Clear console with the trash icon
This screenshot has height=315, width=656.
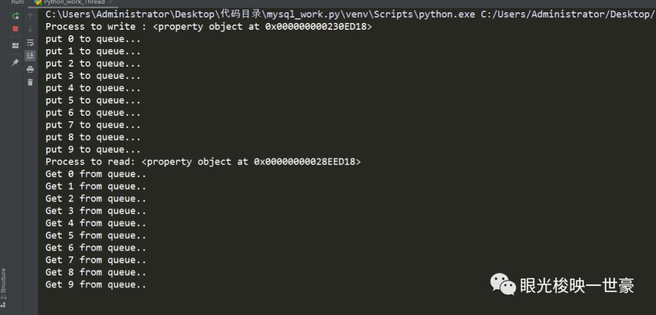[30, 83]
